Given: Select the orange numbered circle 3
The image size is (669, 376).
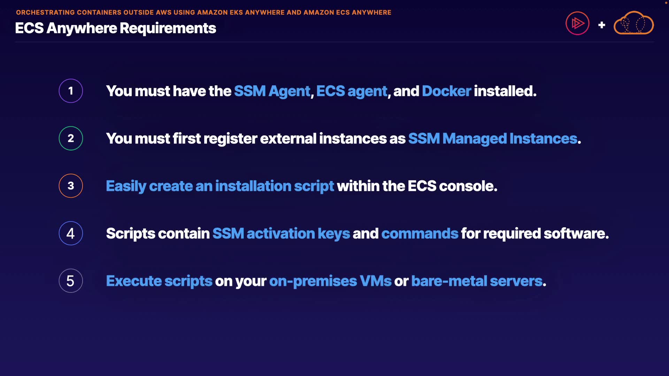Looking at the screenshot, I should tap(71, 186).
